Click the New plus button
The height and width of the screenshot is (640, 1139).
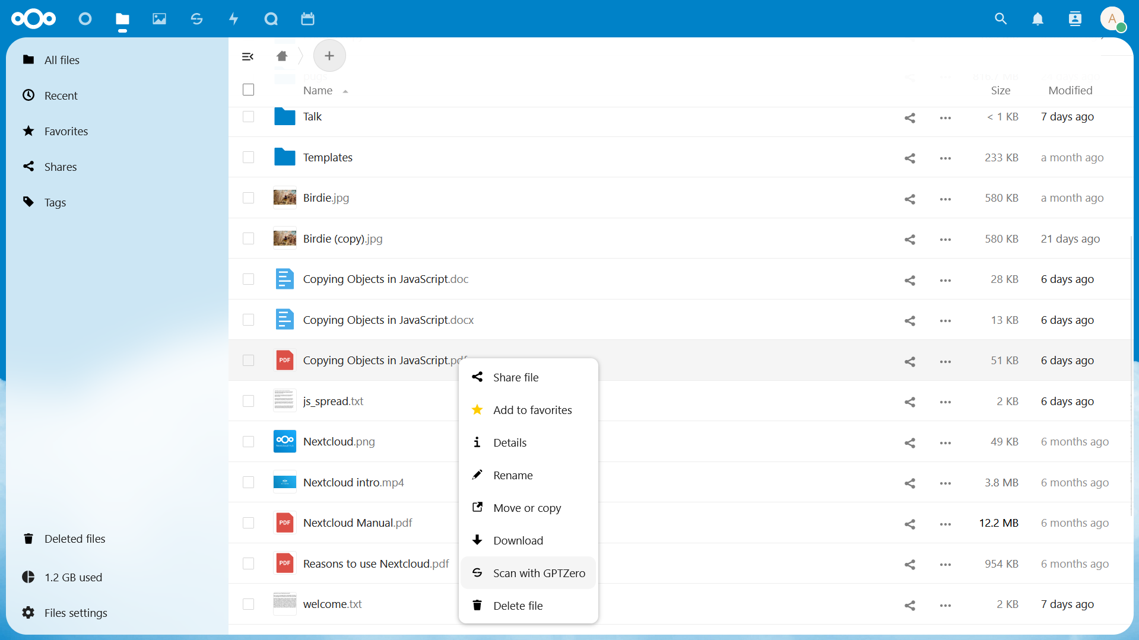point(329,56)
